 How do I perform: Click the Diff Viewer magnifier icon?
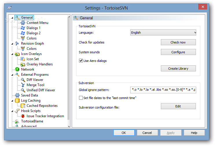pyautogui.click(x=23, y=80)
